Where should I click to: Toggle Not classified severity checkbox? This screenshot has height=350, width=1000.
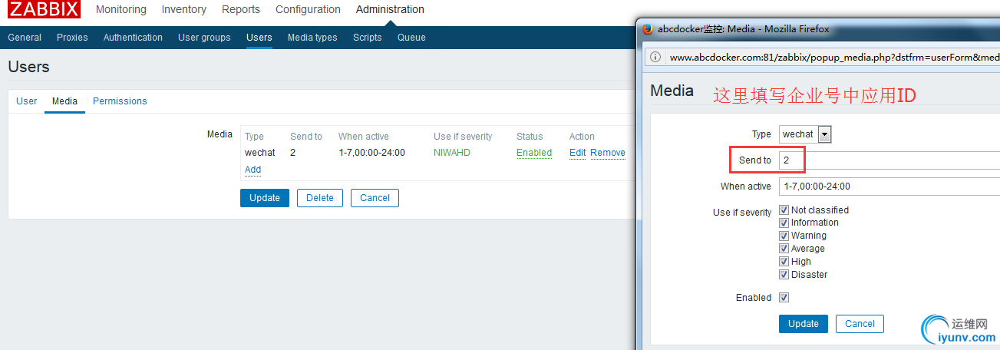[784, 210]
